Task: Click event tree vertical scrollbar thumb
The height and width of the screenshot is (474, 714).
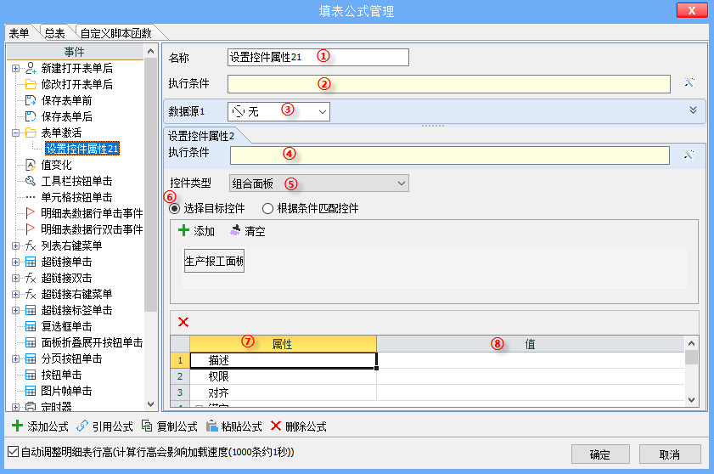Action: click(150, 184)
